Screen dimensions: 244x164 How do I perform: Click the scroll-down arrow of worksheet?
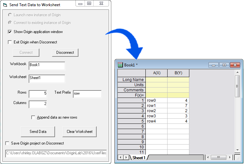(x=237, y=150)
